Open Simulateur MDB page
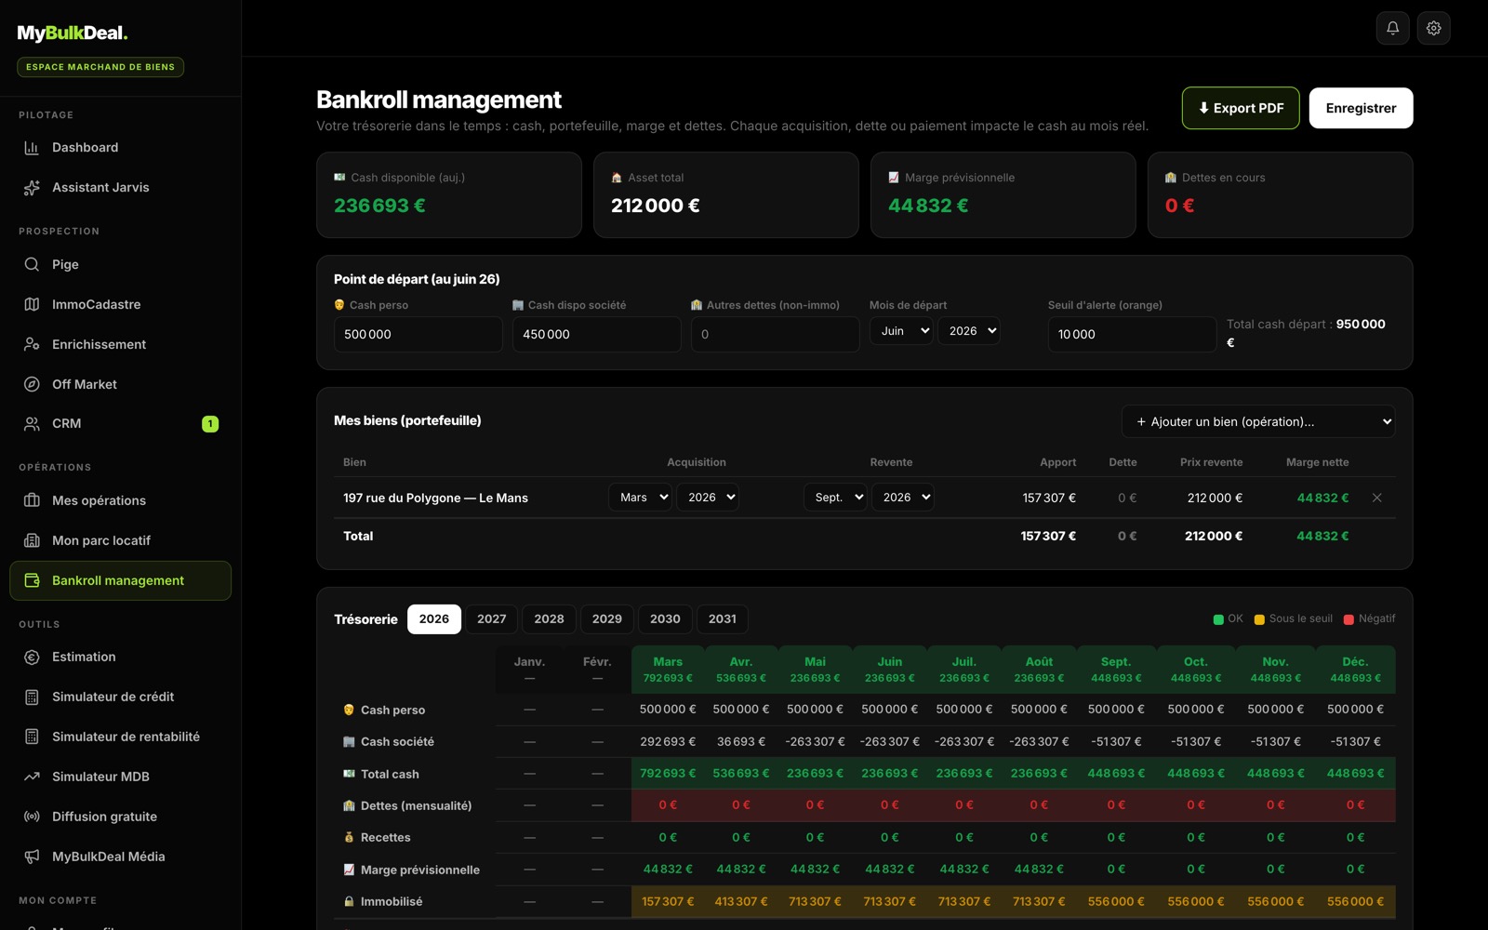Image resolution: width=1488 pixels, height=930 pixels. 121,777
